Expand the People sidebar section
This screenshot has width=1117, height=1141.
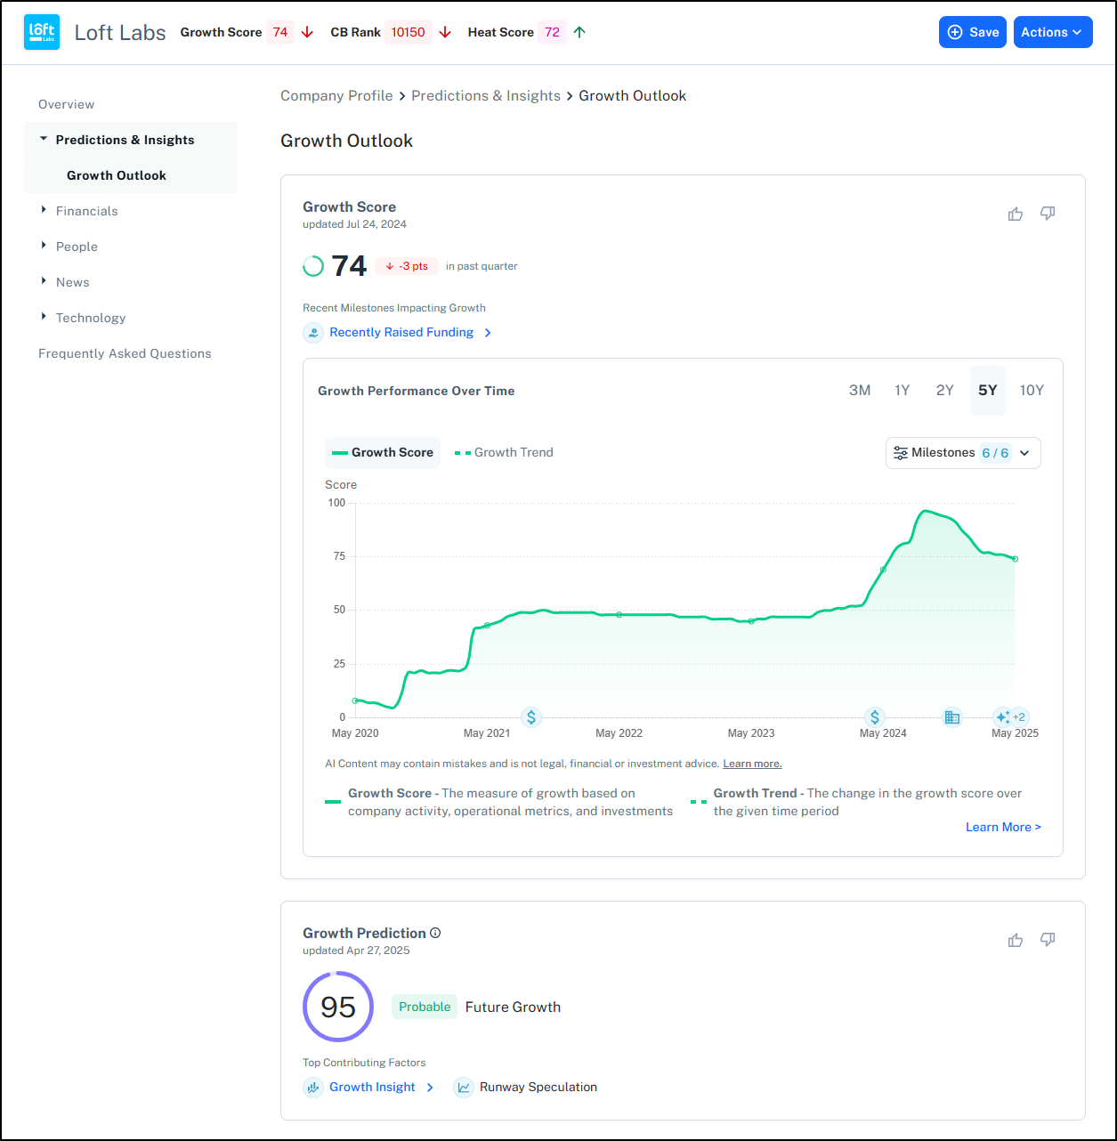(44, 247)
